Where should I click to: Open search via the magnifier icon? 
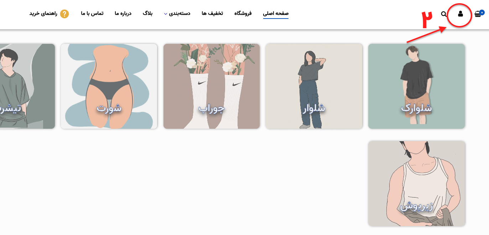[x=444, y=14]
